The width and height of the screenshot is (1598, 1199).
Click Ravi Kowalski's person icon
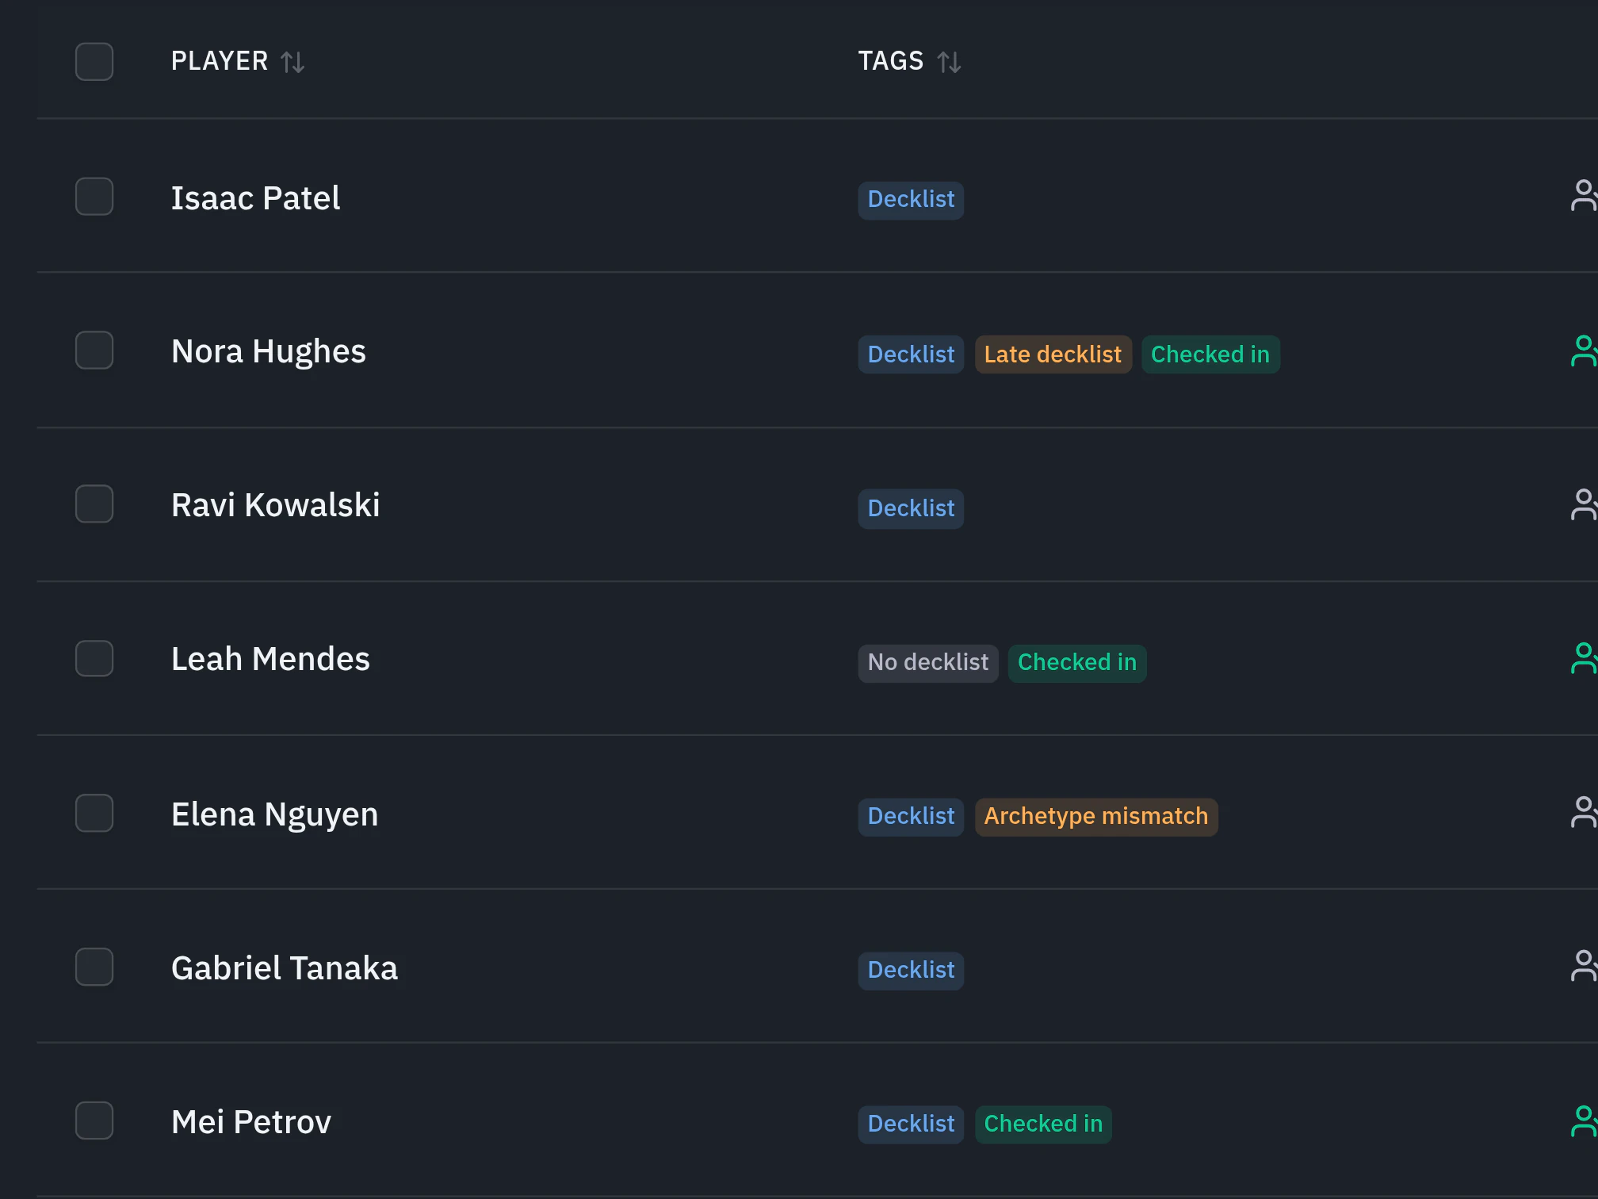[x=1584, y=505]
